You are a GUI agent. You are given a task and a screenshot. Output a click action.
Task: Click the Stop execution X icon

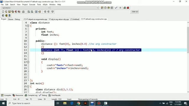pos(120,8)
